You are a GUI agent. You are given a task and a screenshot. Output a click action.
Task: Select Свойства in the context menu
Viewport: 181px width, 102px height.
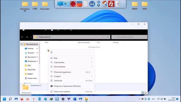point(72,80)
